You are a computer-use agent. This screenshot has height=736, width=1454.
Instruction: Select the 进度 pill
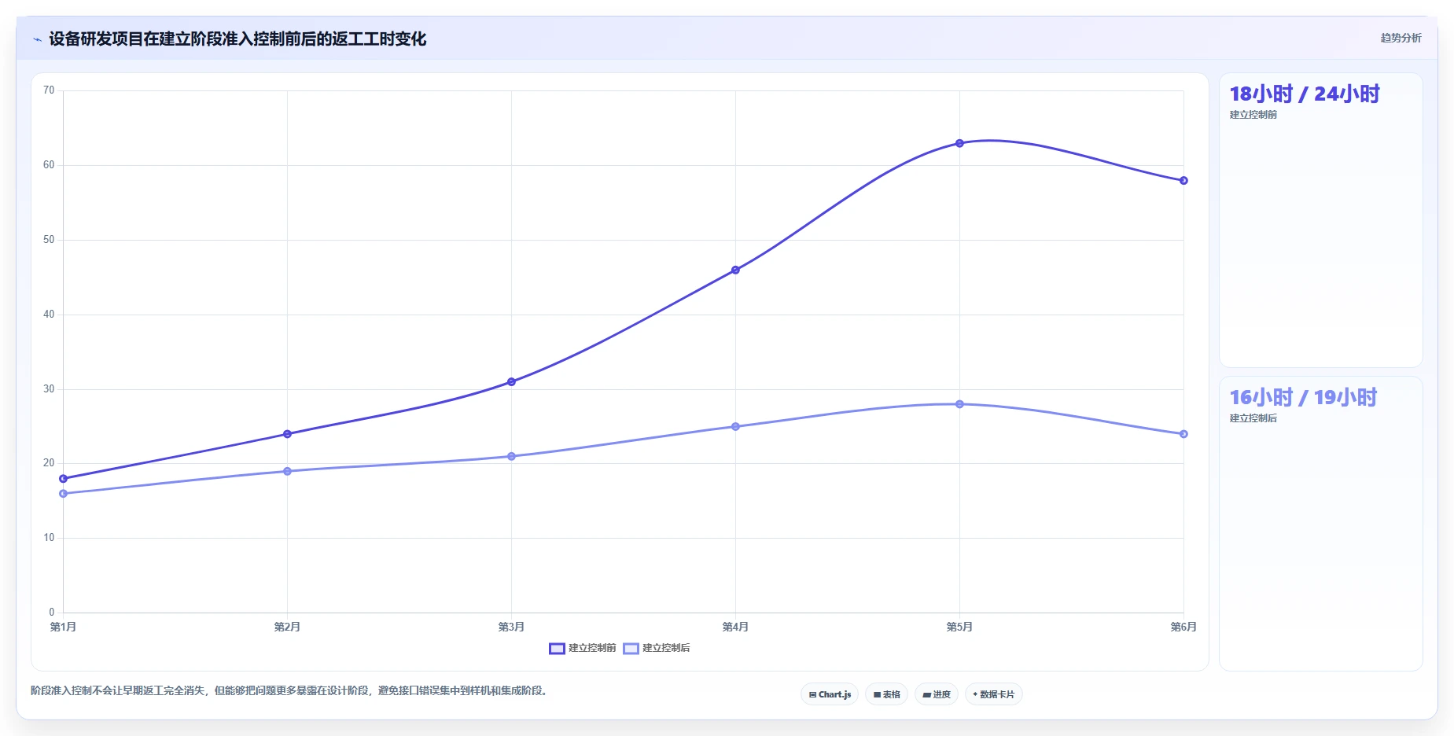point(937,694)
